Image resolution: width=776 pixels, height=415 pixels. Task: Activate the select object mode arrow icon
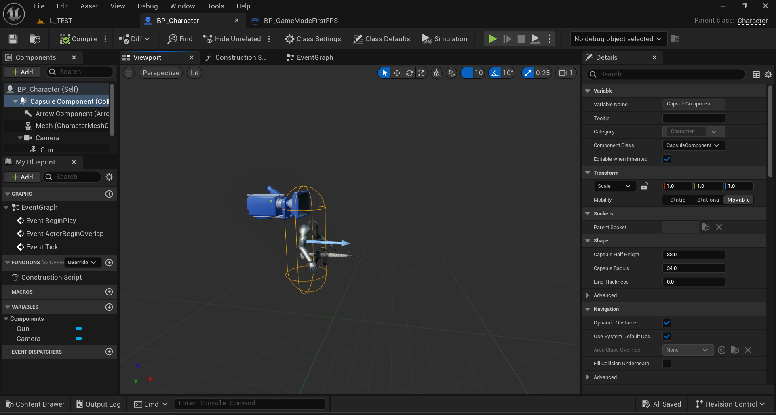[x=384, y=73]
